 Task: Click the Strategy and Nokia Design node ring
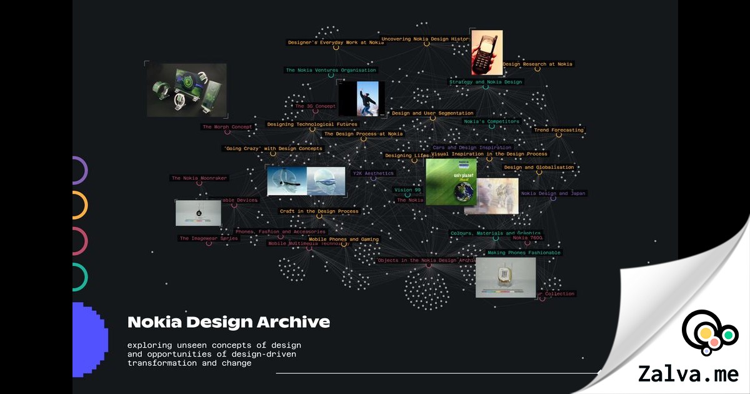(486, 87)
